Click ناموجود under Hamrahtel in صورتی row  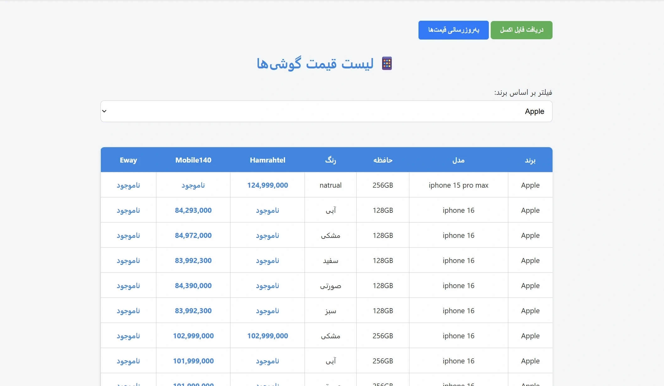pos(267,286)
